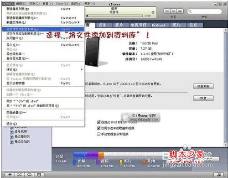Viewport: 228px width, 178px height.
Task: Choose 同步 iPod menu entry
Action: [x=43, y=101]
